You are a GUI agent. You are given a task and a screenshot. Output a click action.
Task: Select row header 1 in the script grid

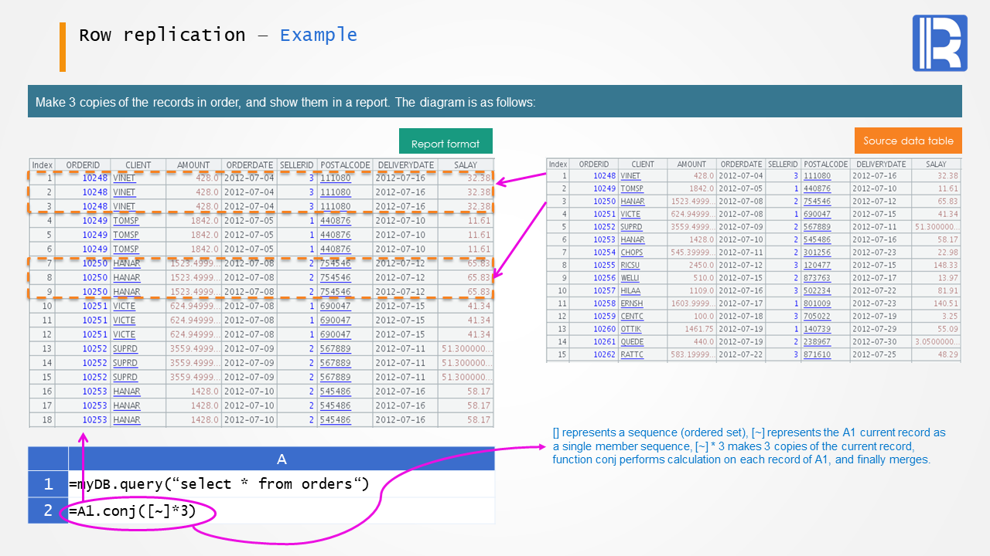tap(48, 484)
